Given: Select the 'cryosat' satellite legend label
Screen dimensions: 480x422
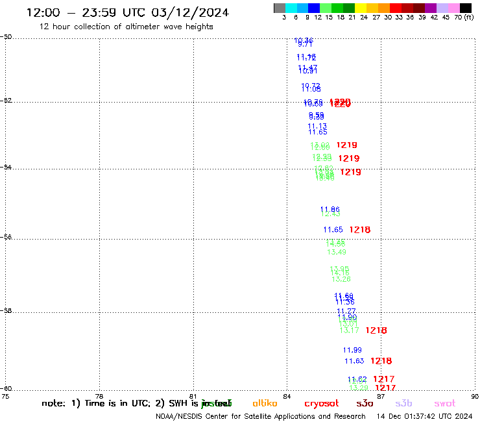Looking at the screenshot, I should (x=322, y=403).
